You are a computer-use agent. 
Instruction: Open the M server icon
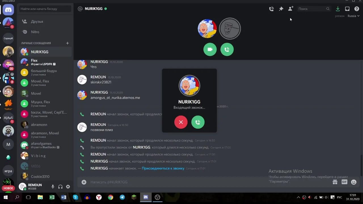[8, 144]
